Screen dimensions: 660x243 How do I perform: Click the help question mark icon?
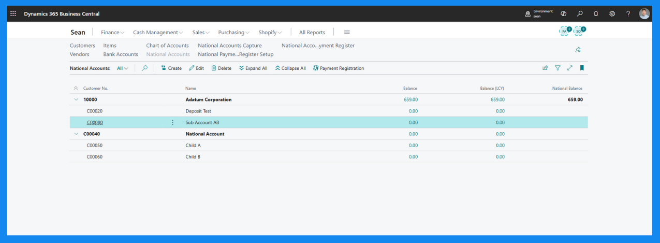[x=628, y=14]
